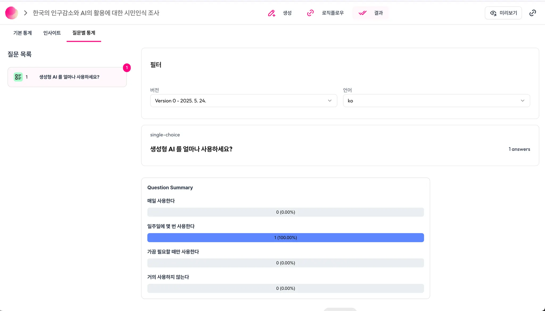Click the breadcrumb chevron next to logo

coord(26,13)
